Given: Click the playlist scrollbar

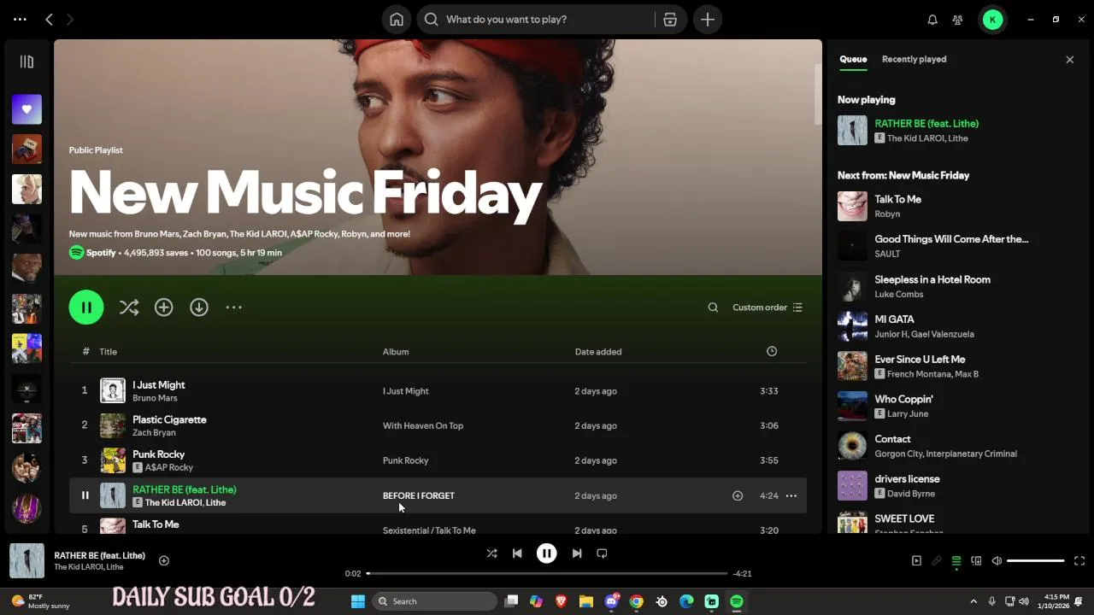Looking at the screenshot, I should (x=818, y=94).
